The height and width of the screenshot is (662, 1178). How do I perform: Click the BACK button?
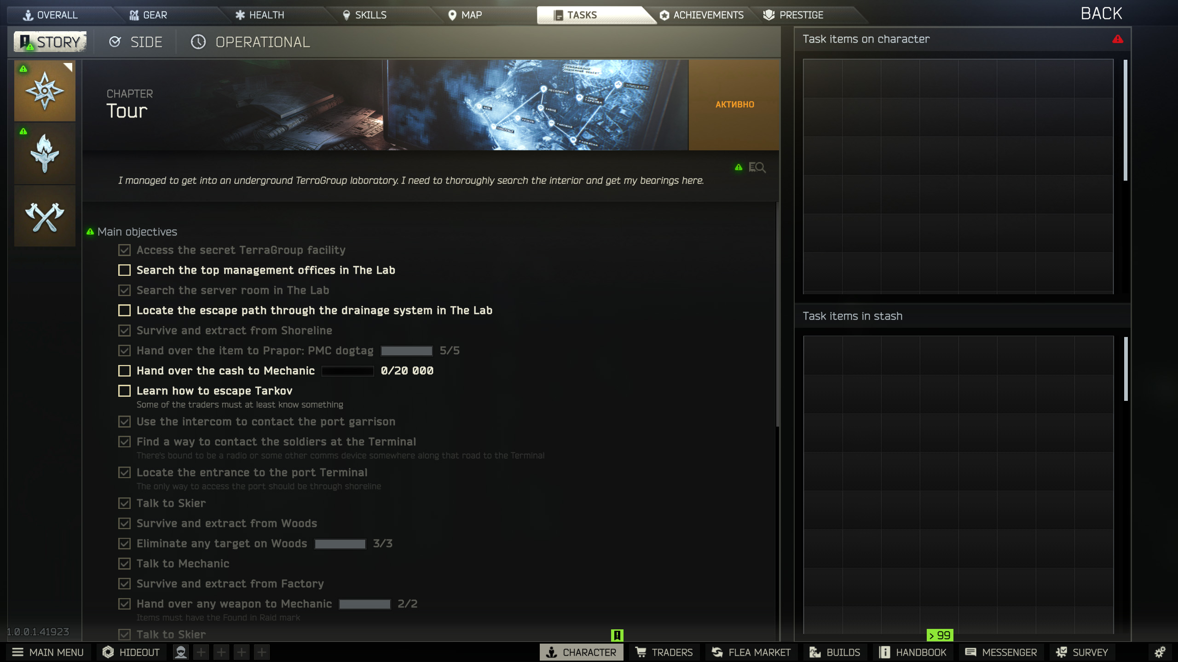(1101, 14)
